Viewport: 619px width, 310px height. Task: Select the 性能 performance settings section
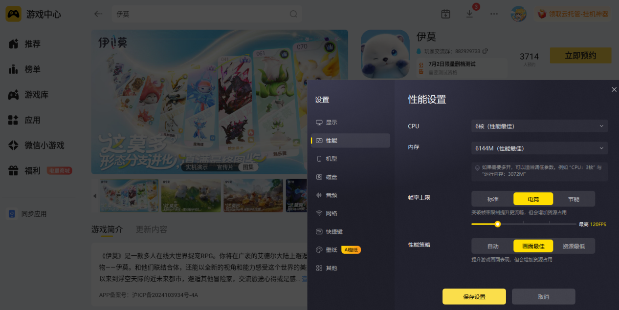pos(351,141)
